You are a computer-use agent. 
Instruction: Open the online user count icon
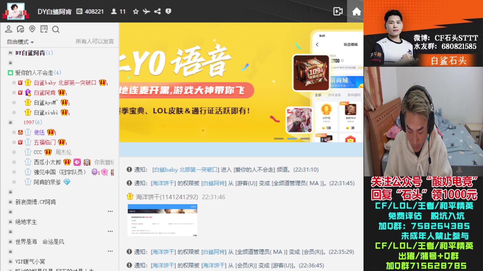coord(114,11)
